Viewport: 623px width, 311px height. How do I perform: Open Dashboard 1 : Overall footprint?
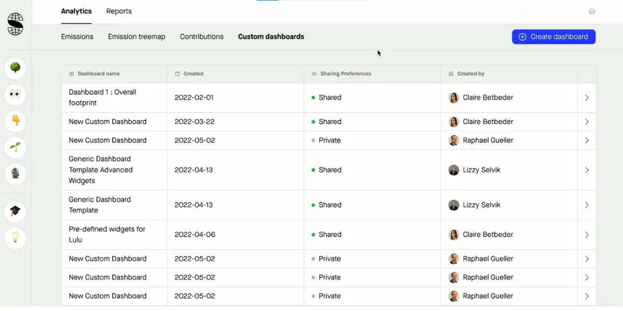click(102, 97)
